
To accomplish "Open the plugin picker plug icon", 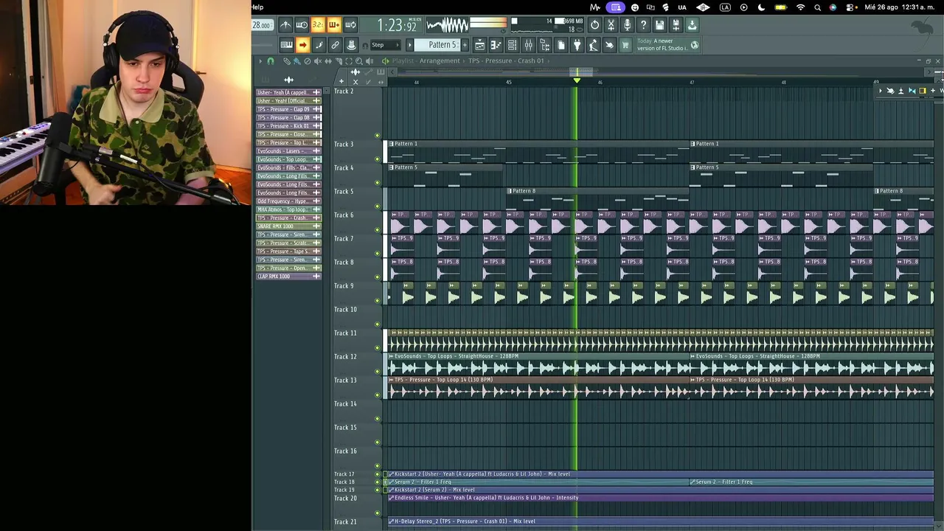I will point(577,45).
